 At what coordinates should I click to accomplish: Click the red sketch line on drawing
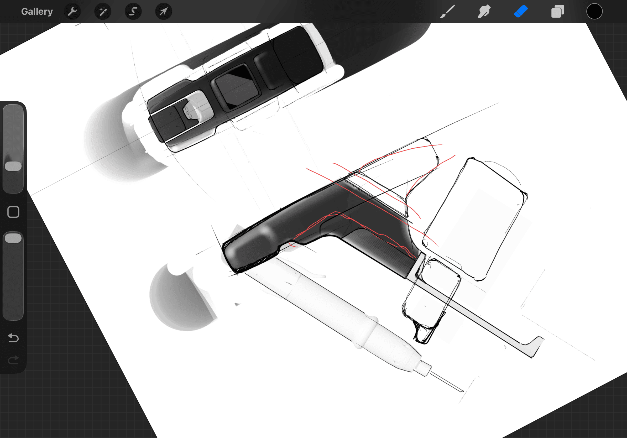tap(320, 175)
